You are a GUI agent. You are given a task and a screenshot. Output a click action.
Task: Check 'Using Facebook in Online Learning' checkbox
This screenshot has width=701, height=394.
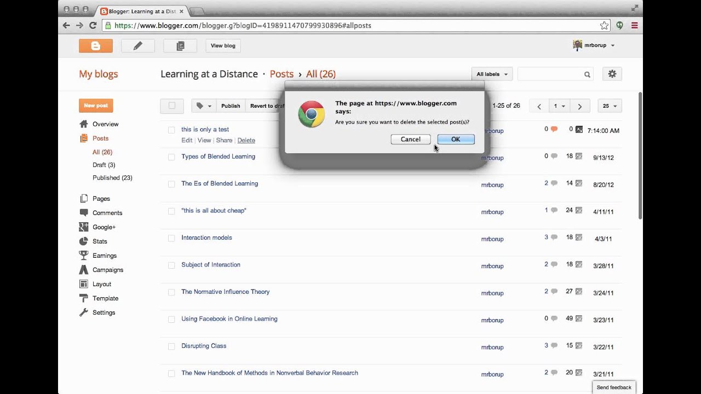pos(171,320)
